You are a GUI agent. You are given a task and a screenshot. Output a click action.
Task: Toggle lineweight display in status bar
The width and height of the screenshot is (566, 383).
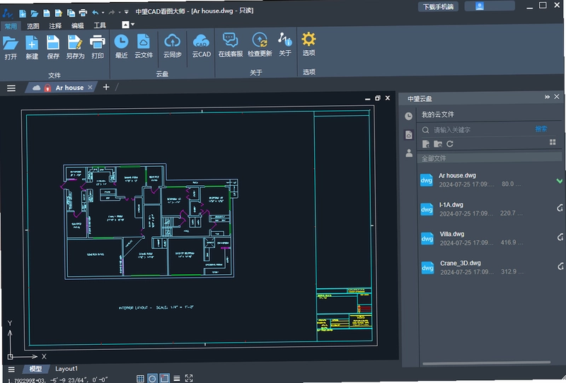click(x=176, y=378)
